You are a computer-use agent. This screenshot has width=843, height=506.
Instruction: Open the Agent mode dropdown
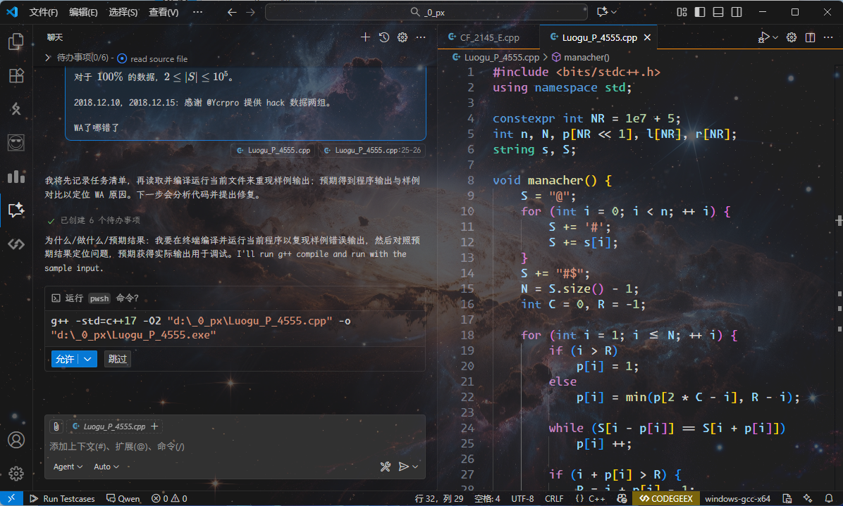[68, 467]
